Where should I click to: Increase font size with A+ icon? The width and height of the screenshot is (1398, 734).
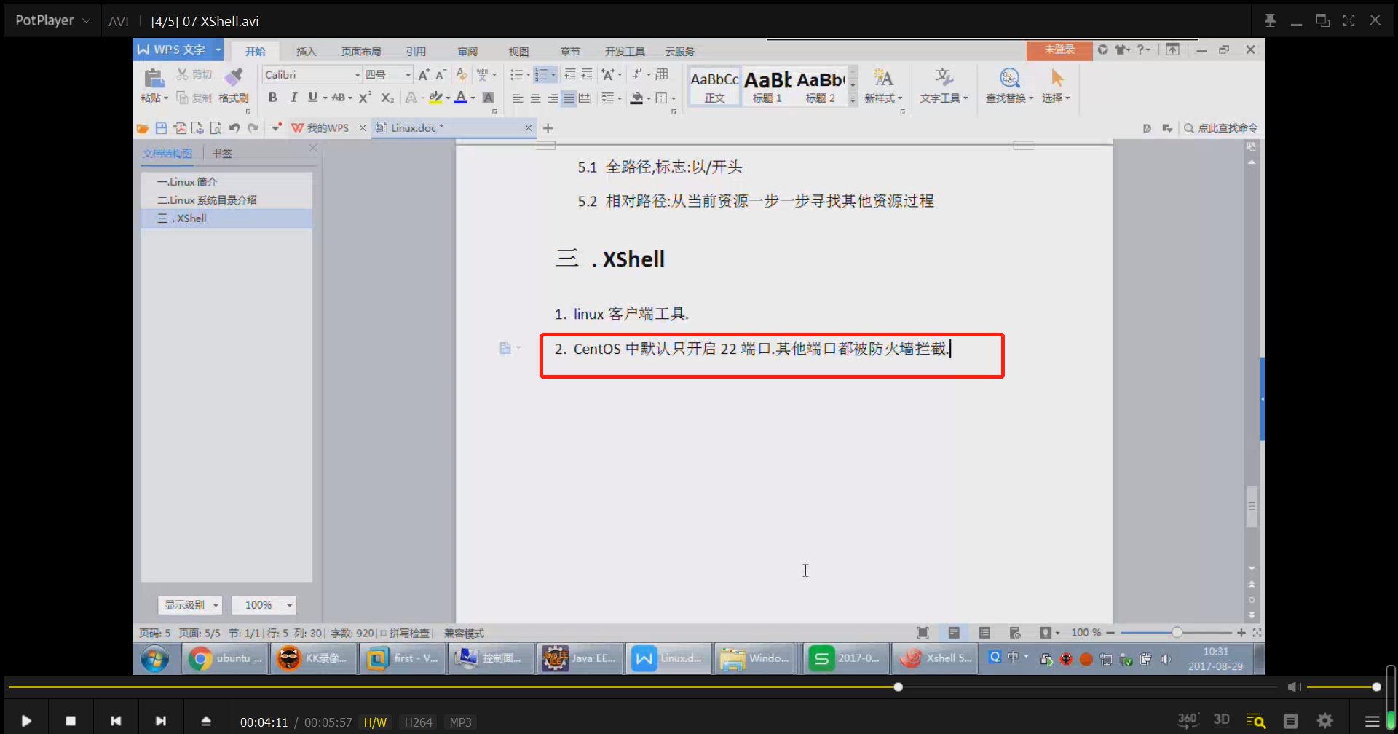(424, 75)
